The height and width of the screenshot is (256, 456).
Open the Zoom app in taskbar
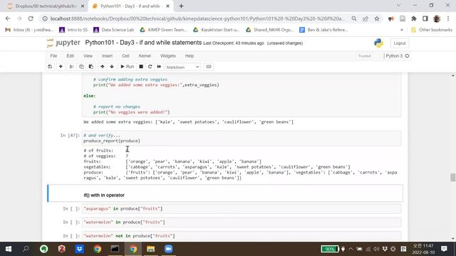(x=168, y=249)
